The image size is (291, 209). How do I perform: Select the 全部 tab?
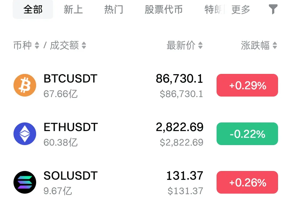pyautogui.click(x=33, y=9)
